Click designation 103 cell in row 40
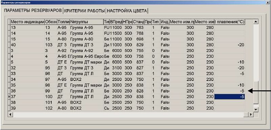Image resolution: width=271 pixels, height=130 pixels. 51,45
